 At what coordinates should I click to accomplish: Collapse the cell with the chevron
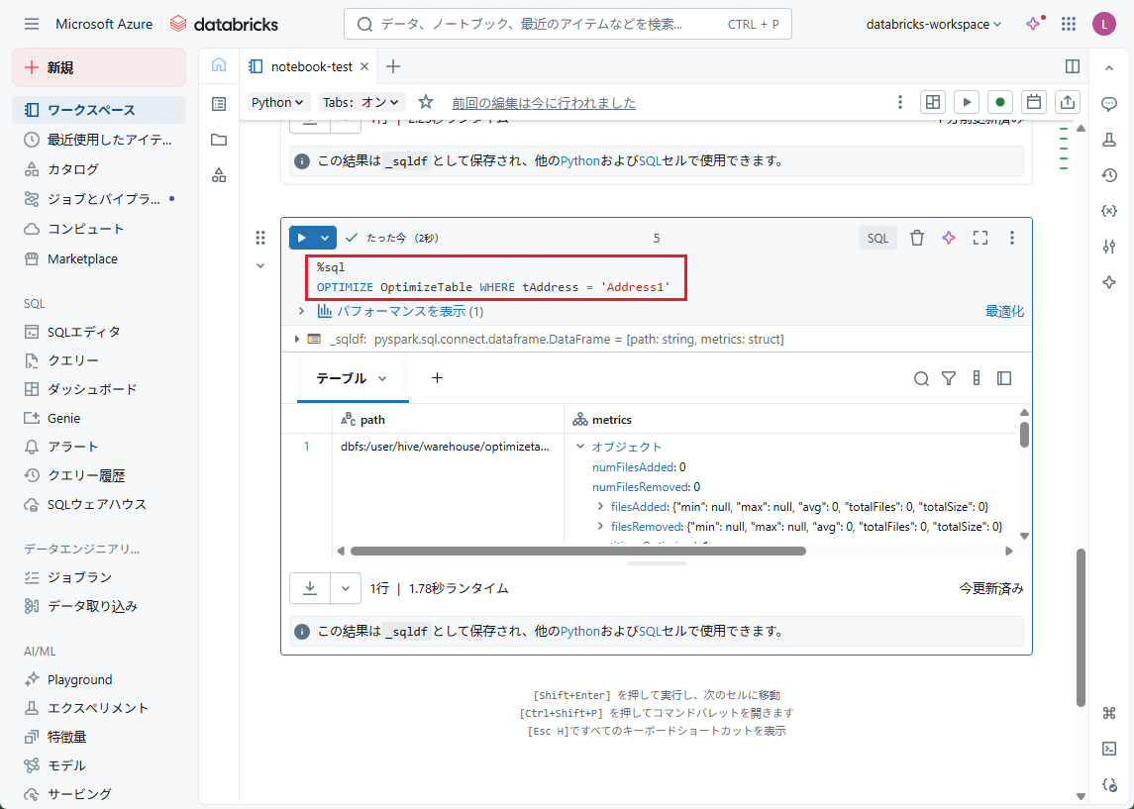pyautogui.click(x=260, y=265)
